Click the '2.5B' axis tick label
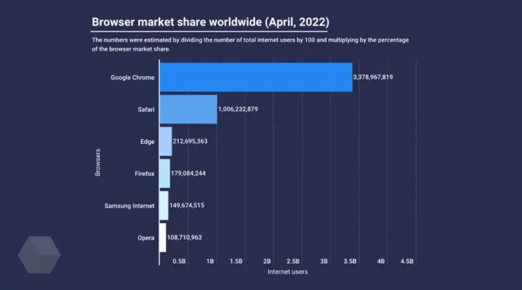This screenshot has height=290, width=522. (293, 261)
